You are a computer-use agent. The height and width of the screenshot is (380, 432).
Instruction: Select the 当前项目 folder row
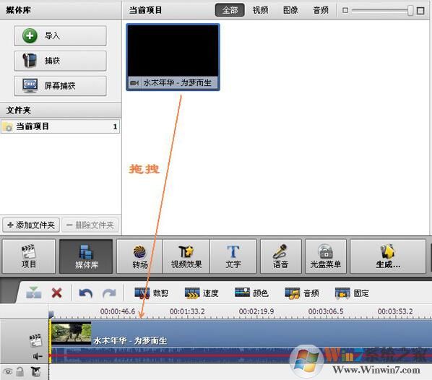pyautogui.click(x=61, y=126)
